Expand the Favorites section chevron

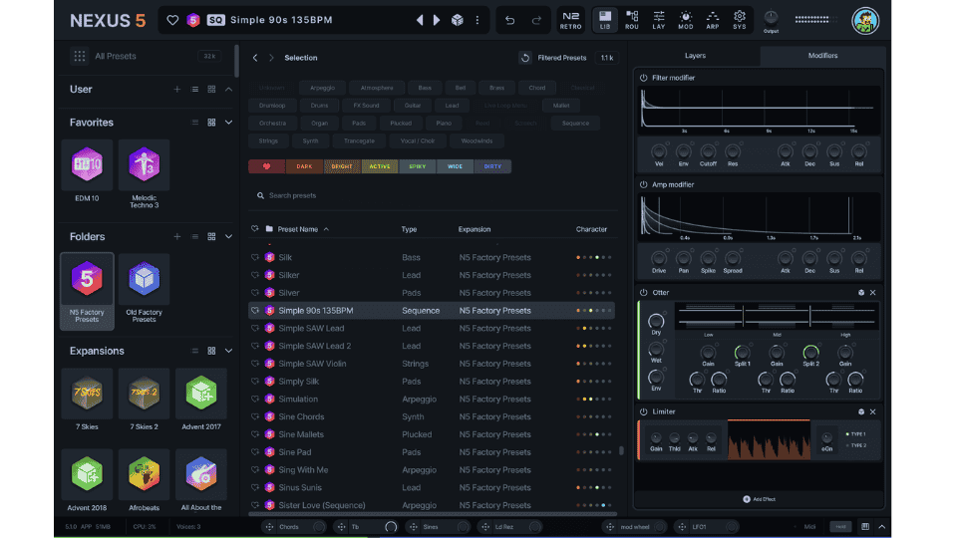click(229, 122)
